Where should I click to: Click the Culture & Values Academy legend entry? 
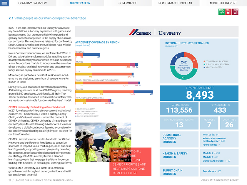pos(87,116)
